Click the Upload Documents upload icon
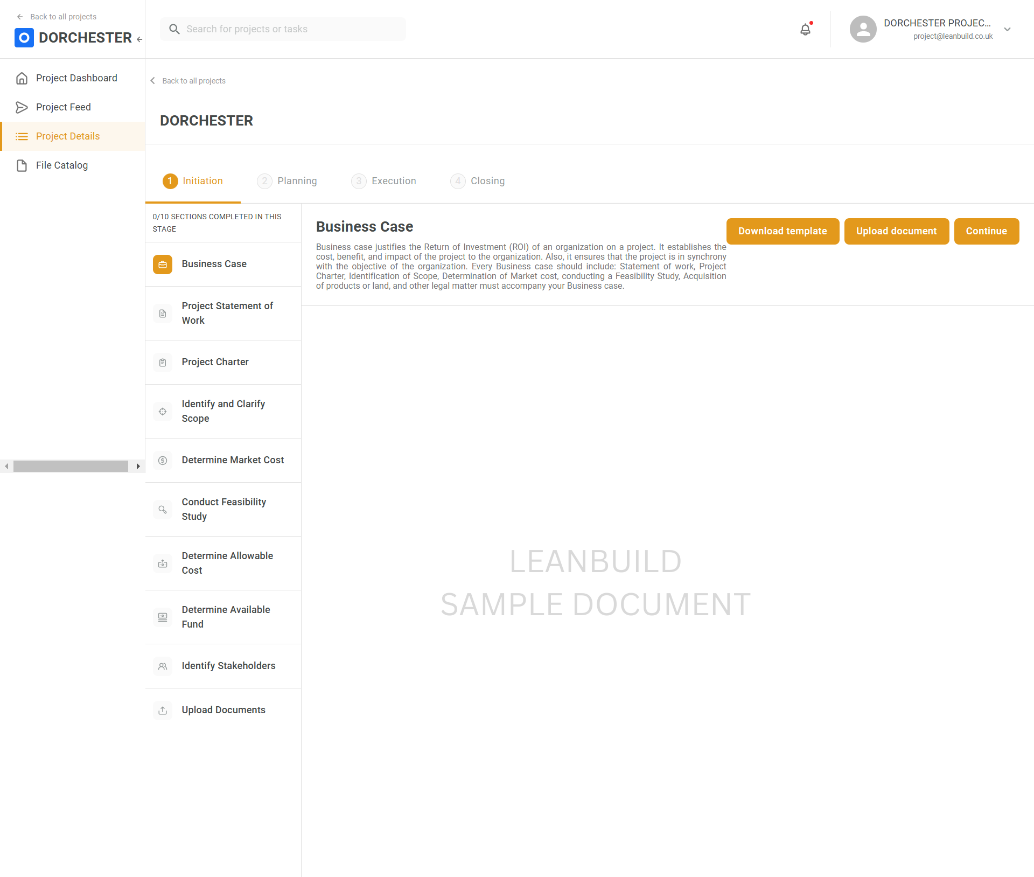The width and height of the screenshot is (1034, 877). click(x=163, y=710)
